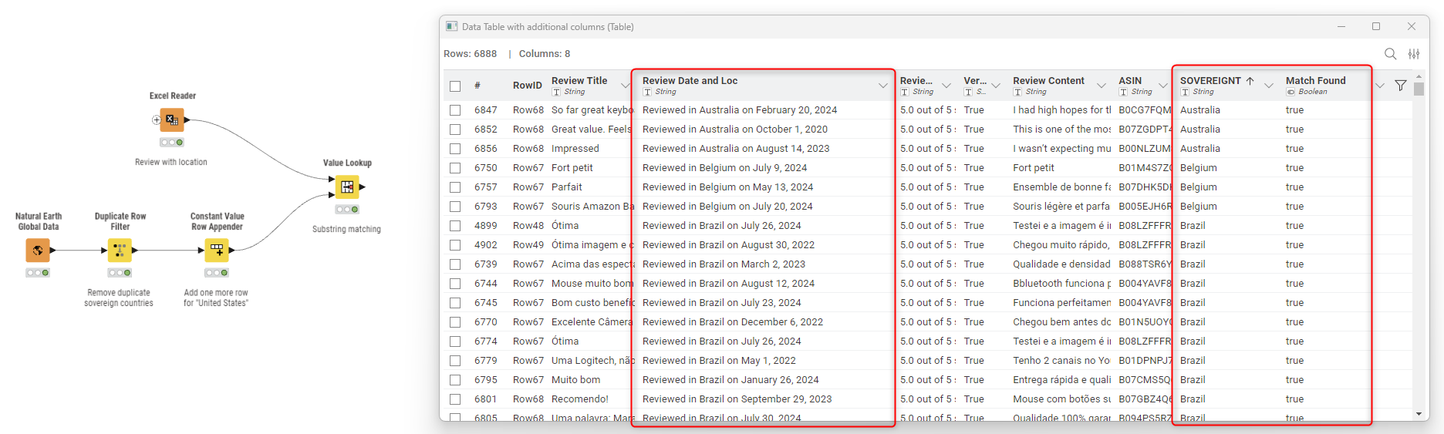Screen dimensions: 1444x434
Task: Click the vertical scrollbar down arrow
Action: pos(1419,414)
